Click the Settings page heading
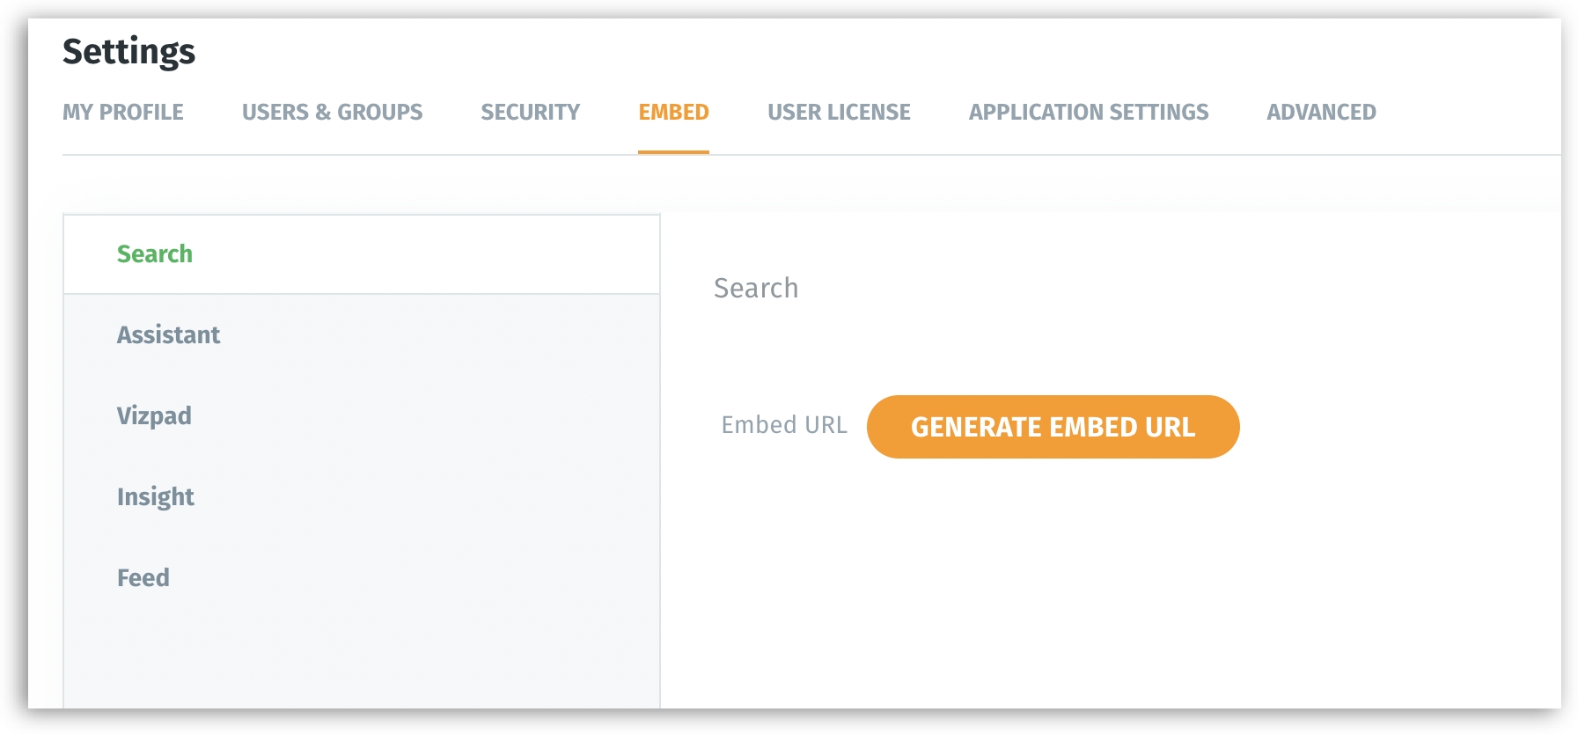This screenshot has height=734, width=1578. click(x=128, y=52)
